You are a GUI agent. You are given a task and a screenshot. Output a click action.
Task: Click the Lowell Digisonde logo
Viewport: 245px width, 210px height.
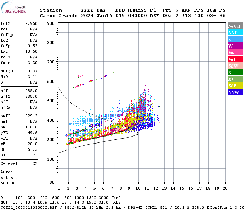pyautogui.click(x=13, y=7)
